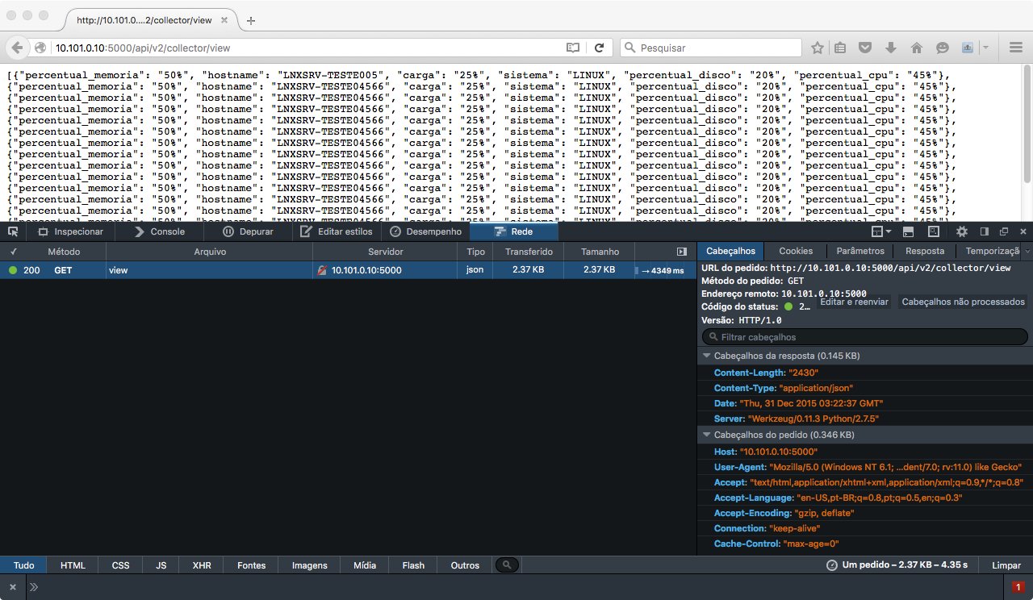
Task: Show devtools in a separate window
Action: pyautogui.click(x=1004, y=231)
